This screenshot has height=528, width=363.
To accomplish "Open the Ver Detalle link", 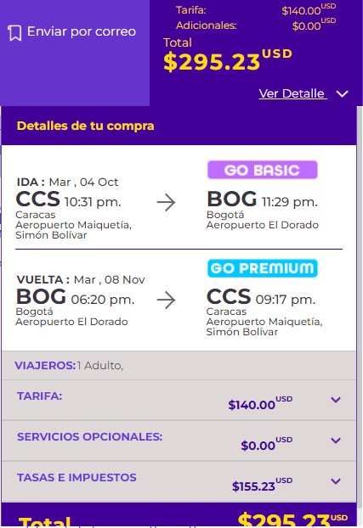I will pyautogui.click(x=292, y=93).
